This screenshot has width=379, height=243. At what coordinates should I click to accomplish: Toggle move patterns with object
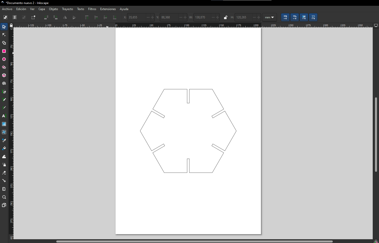click(x=313, y=17)
